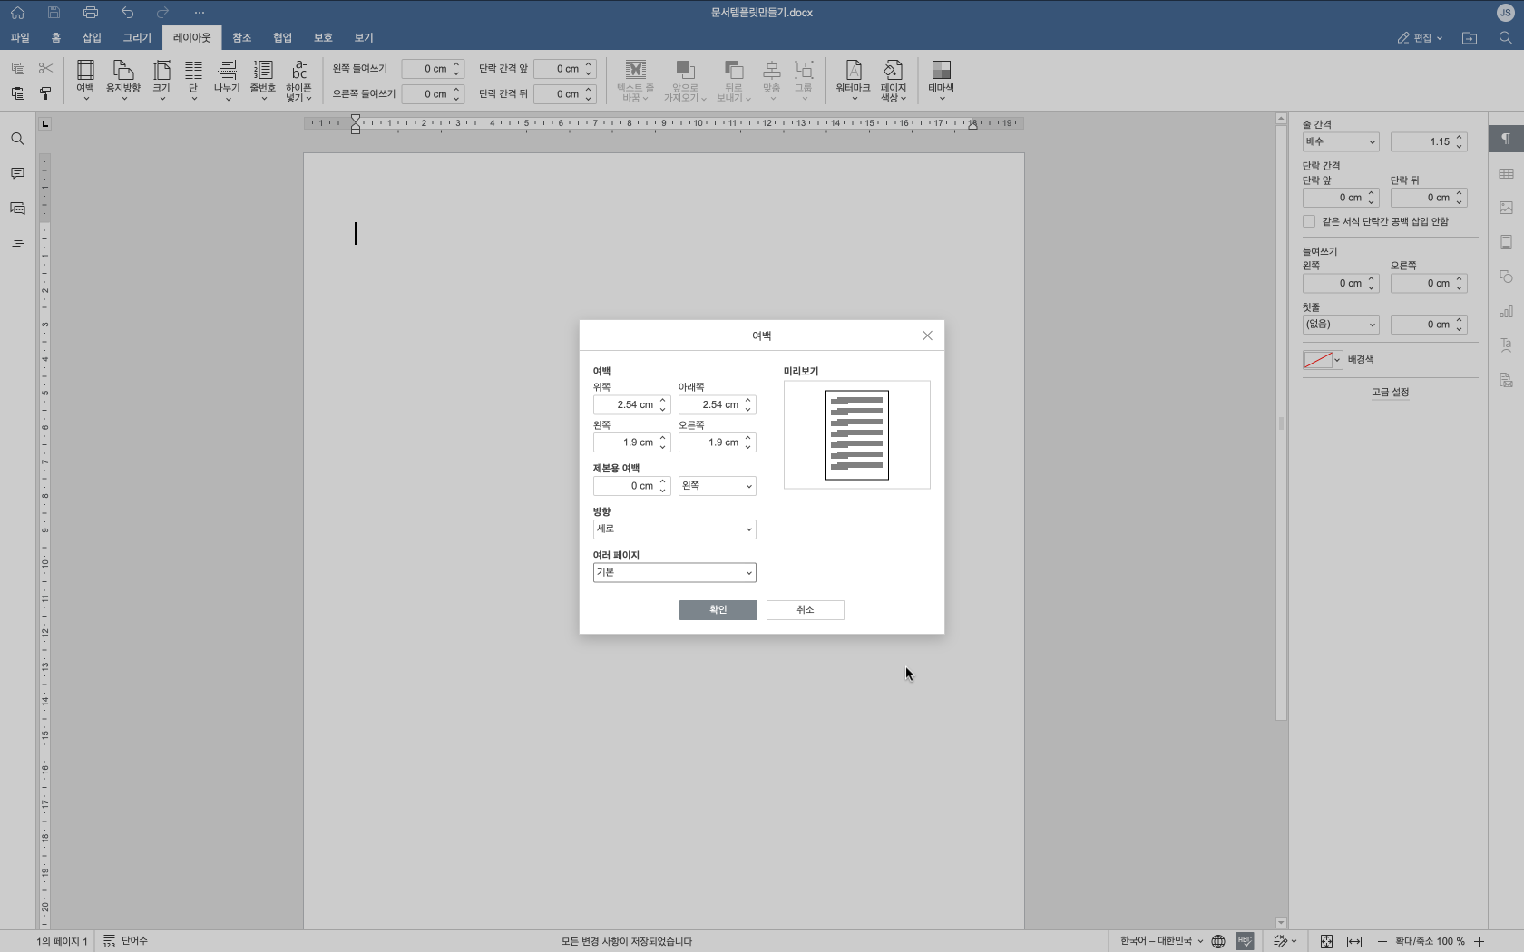The width and height of the screenshot is (1524, 952).
Task: Click the Undo arrow icon
Action: [x=127, y=13]
